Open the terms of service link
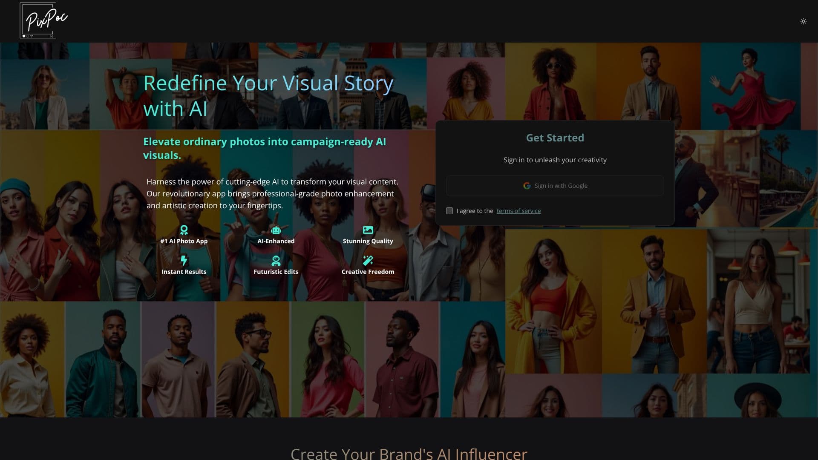818x460 pixels. (518, 211)
